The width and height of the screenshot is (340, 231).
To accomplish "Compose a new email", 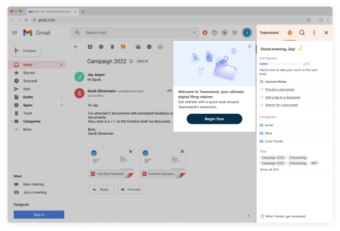I will click(25, 51).
